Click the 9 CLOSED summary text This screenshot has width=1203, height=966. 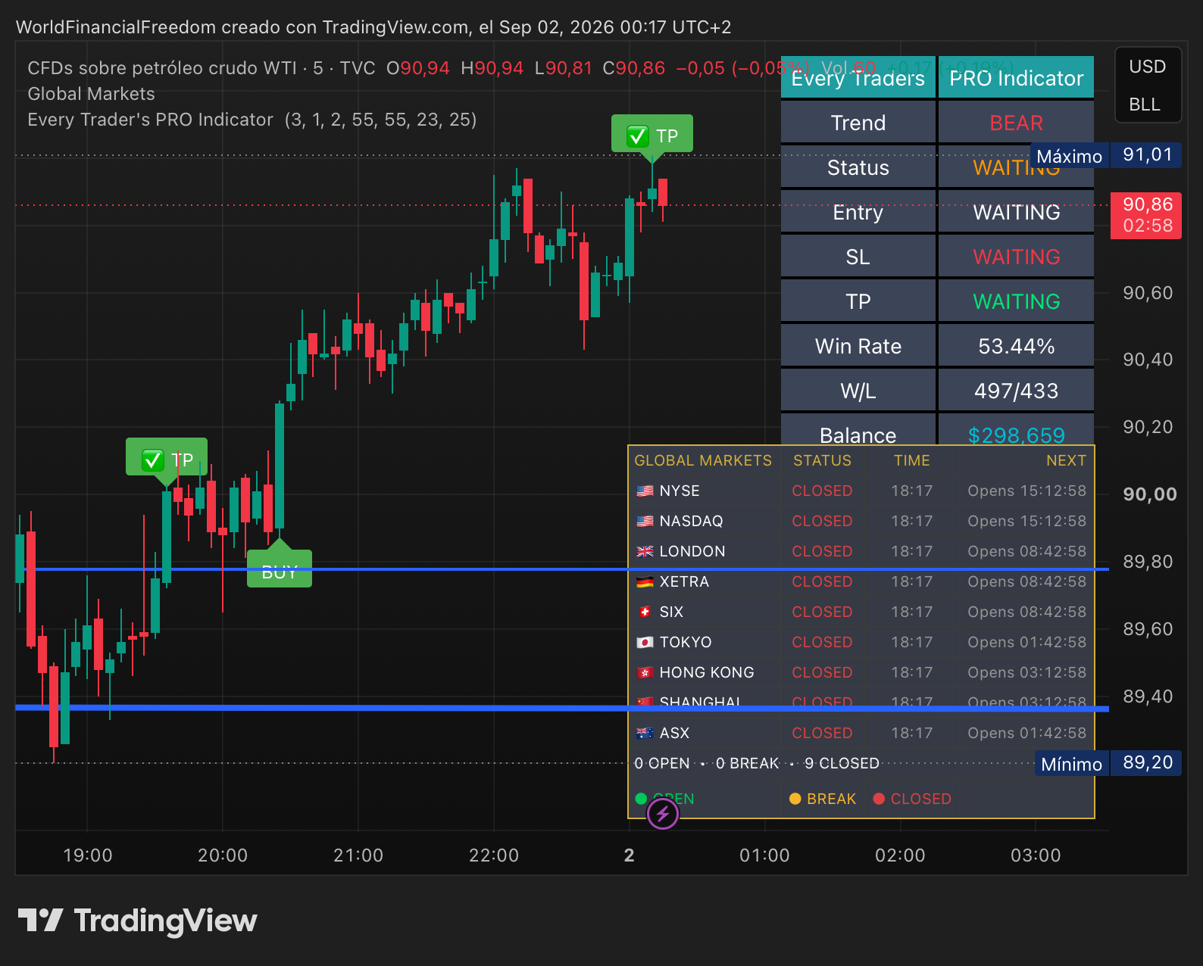(842, 763)
